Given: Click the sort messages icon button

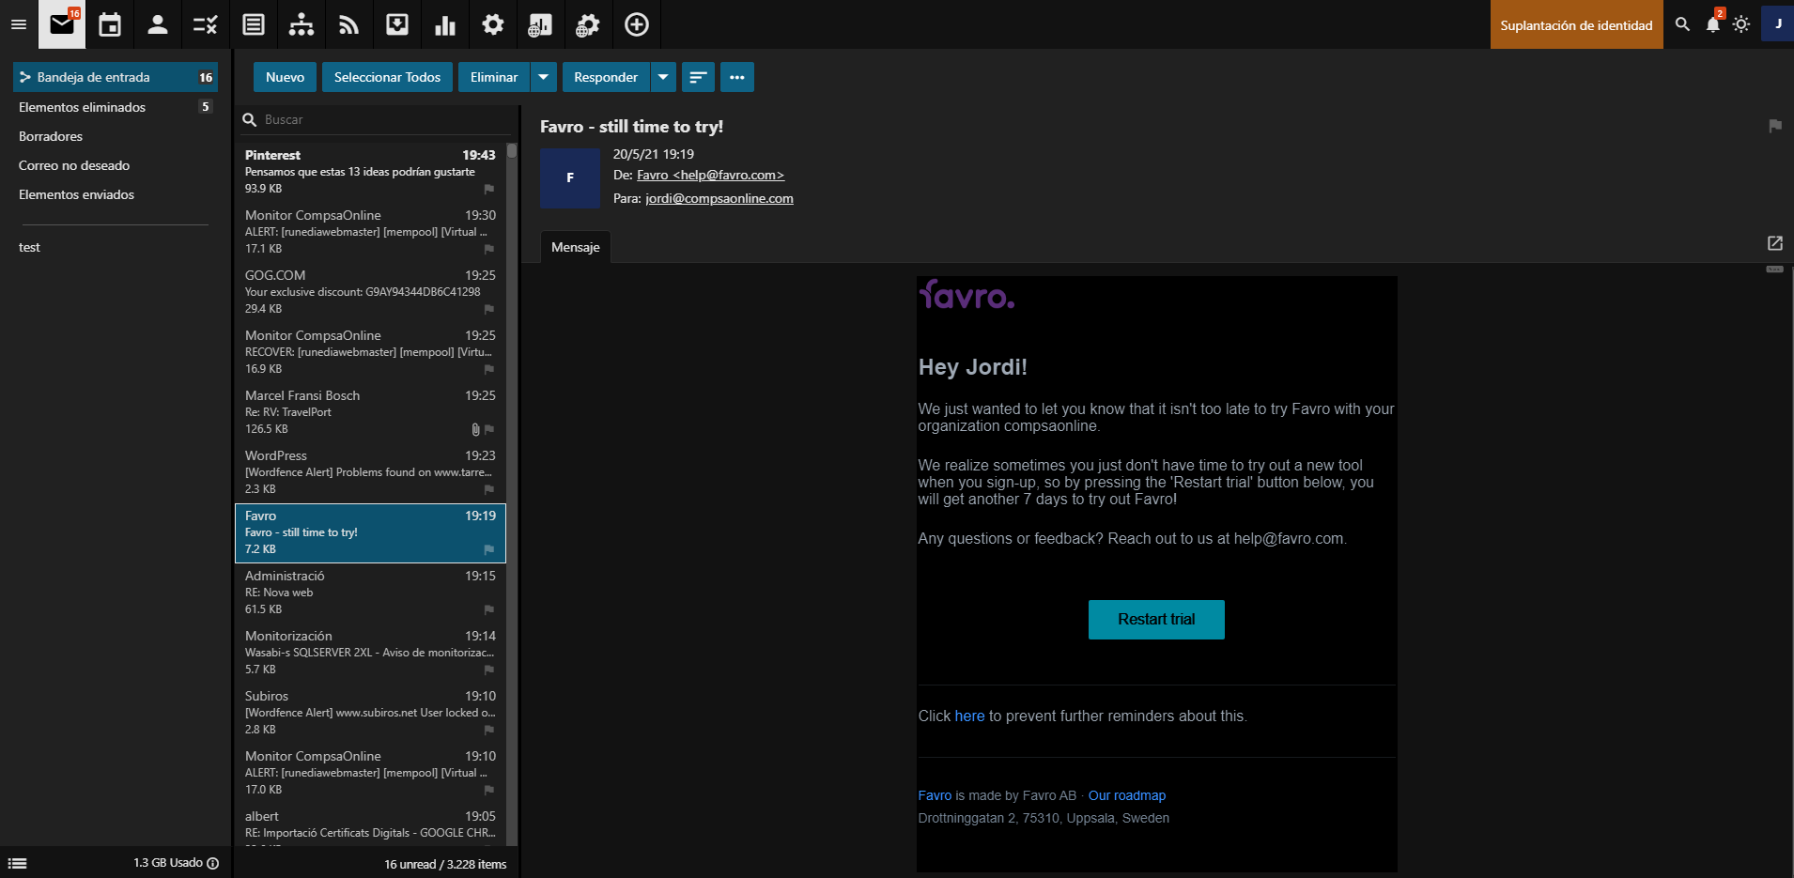Looking at the screenshot, I should point(698,77).
